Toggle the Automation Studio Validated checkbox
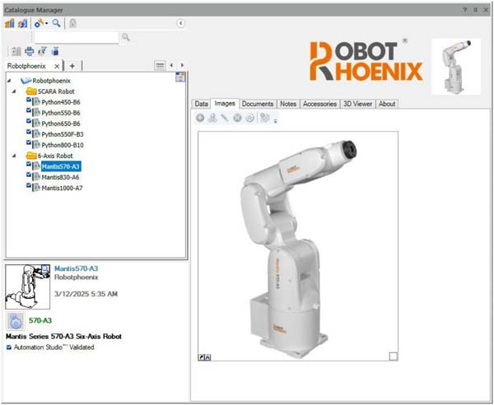Viewport: 494px width, 405px height. pos(9,347)
